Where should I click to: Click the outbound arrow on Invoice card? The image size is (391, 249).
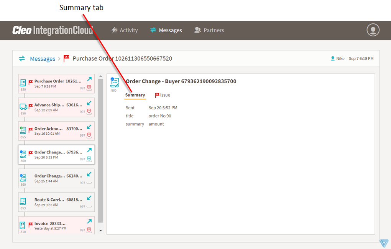[89, 221]
